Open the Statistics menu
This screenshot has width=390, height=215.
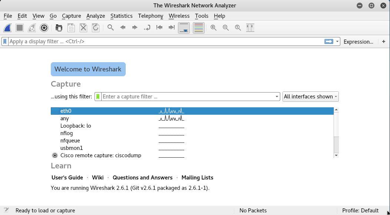[121, 16]
